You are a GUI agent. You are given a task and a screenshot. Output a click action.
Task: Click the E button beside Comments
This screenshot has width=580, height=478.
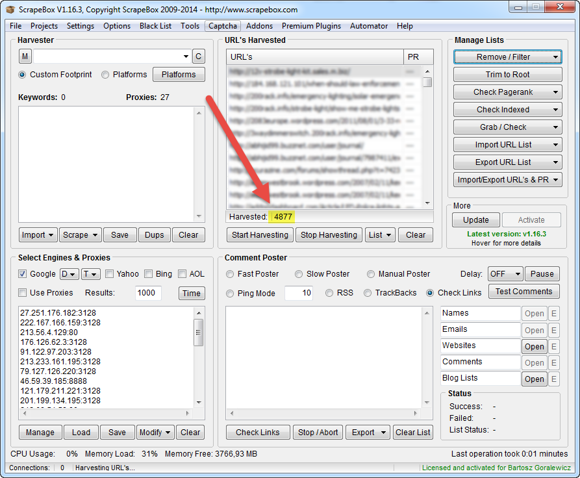(x=554, y=362)
